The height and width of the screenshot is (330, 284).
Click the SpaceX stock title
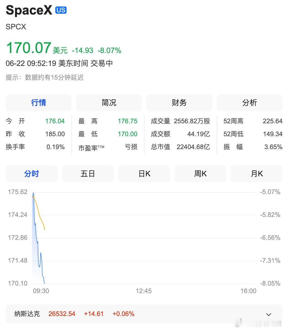pyautogui.click(x=29, y=10)
